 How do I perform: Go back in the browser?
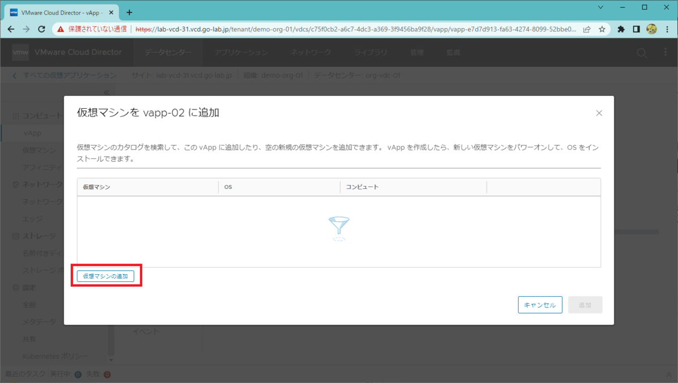[x=11, y=29]
